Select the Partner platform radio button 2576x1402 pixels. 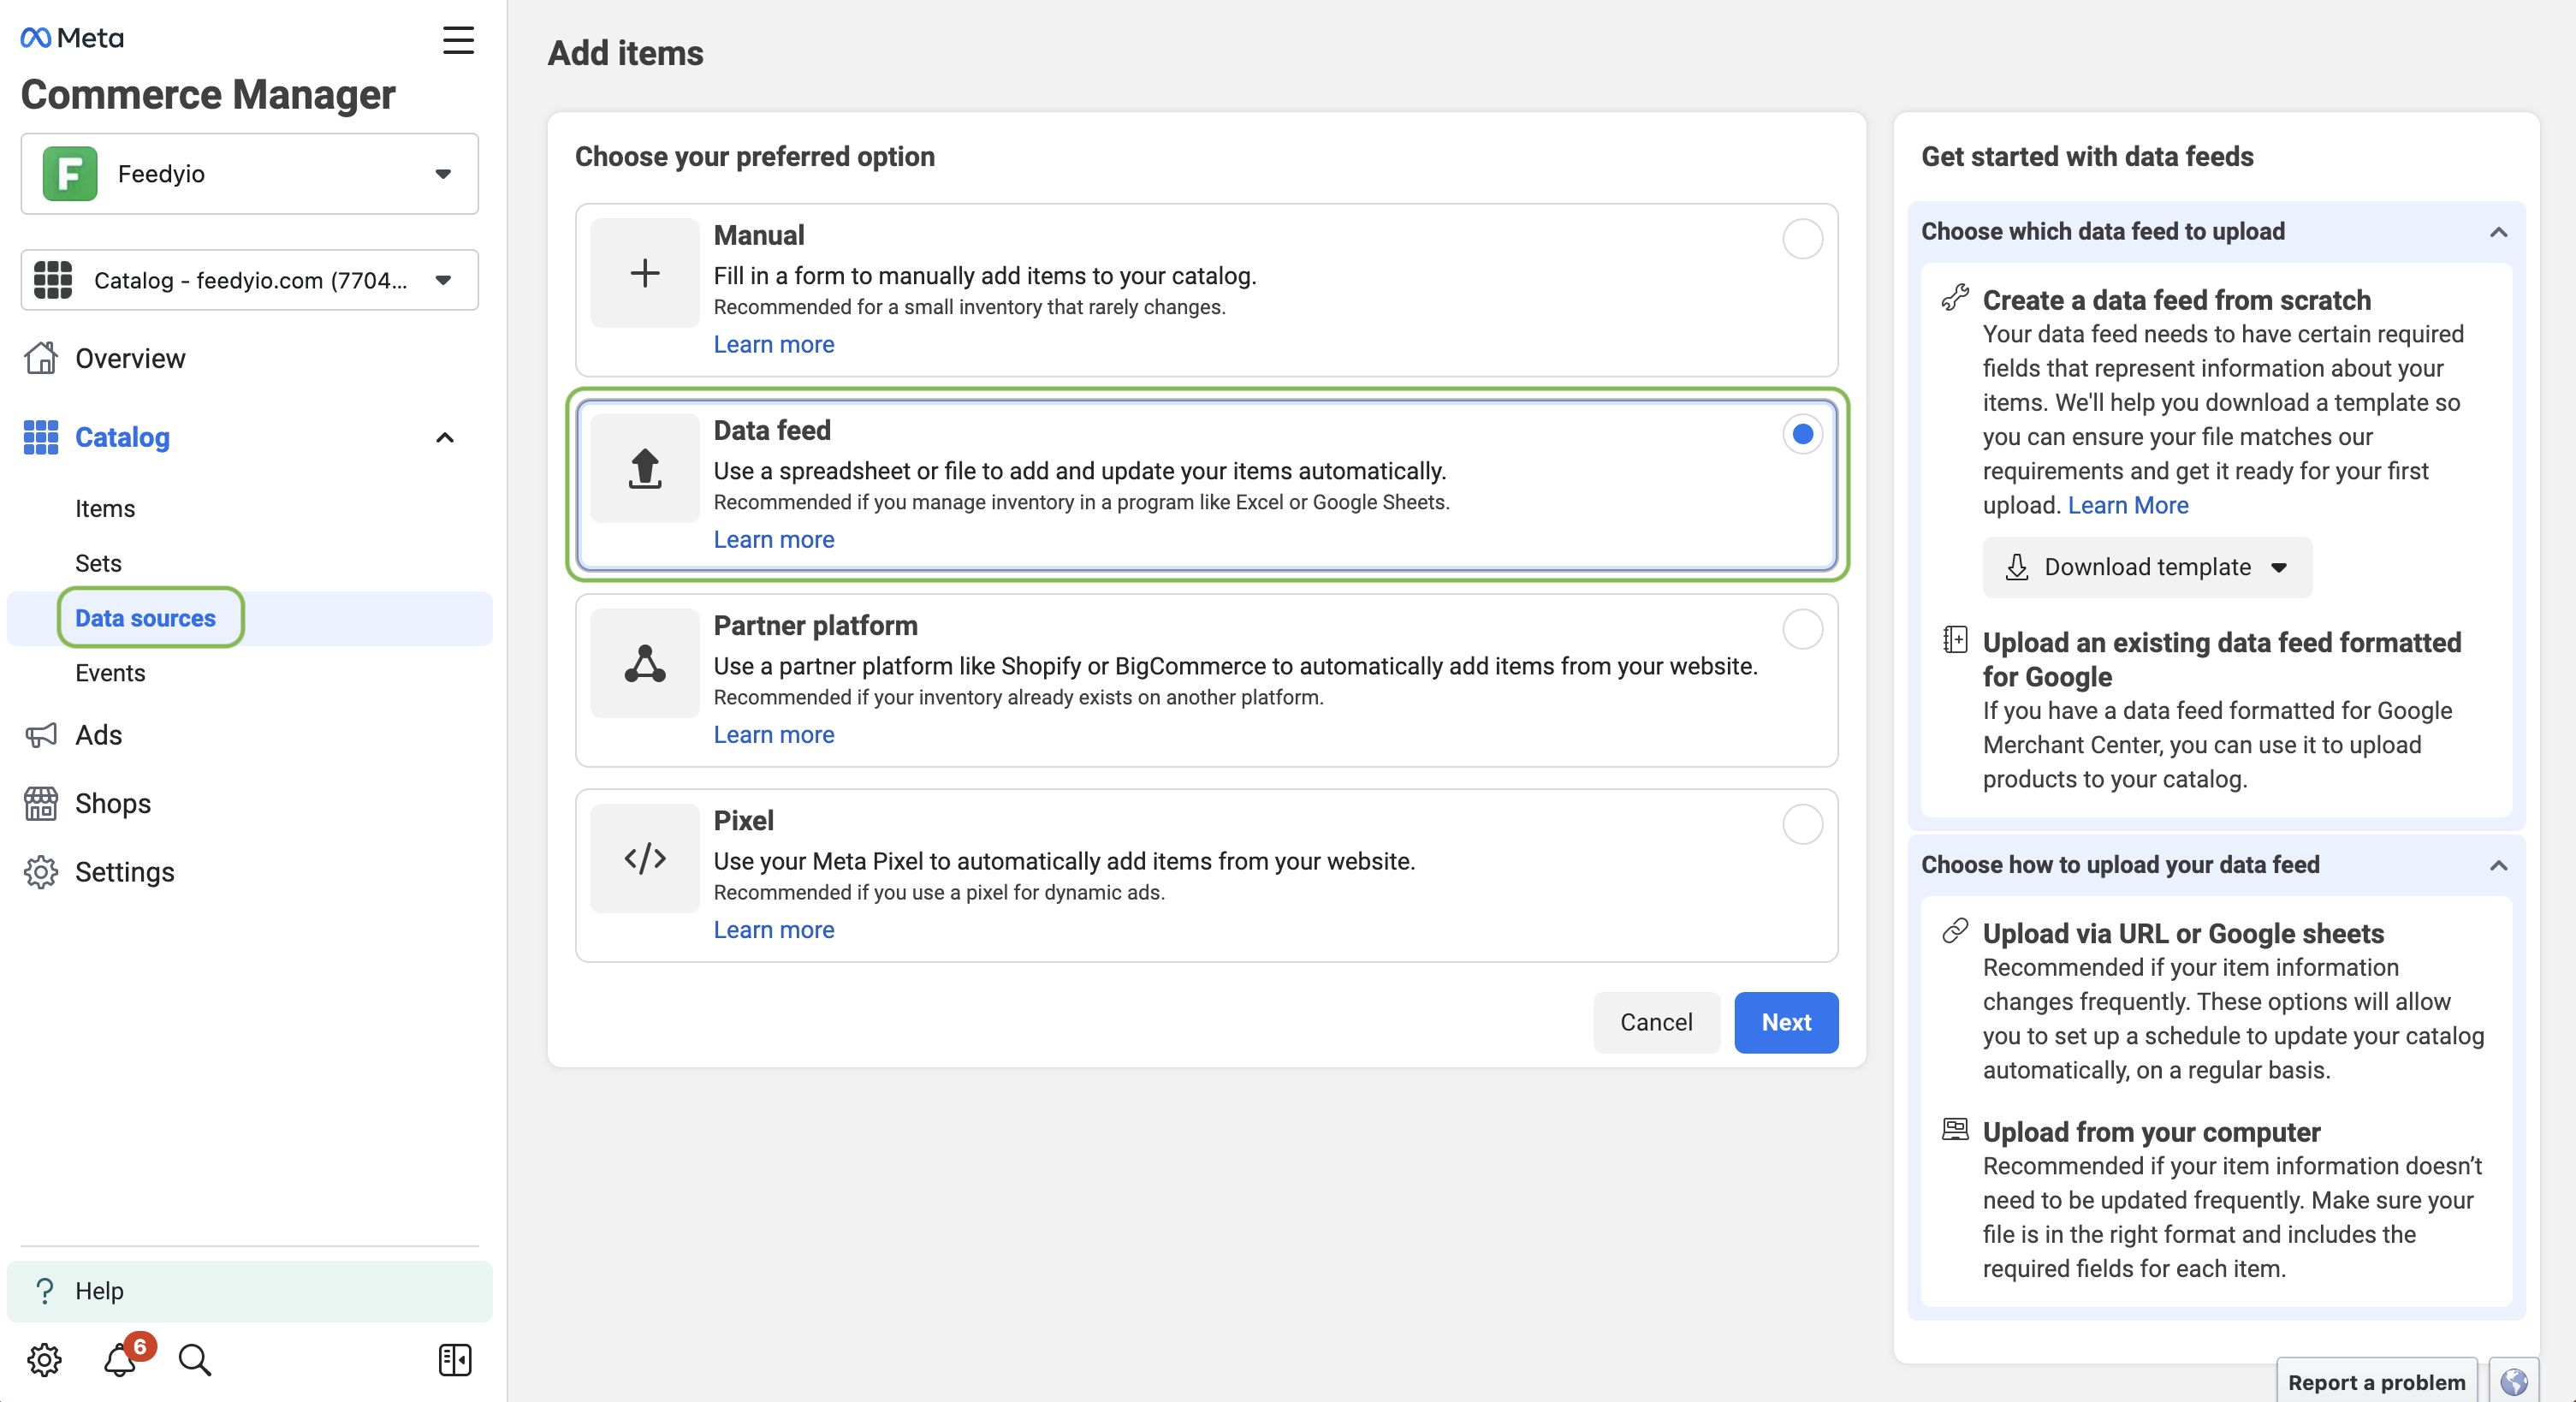1802,629
